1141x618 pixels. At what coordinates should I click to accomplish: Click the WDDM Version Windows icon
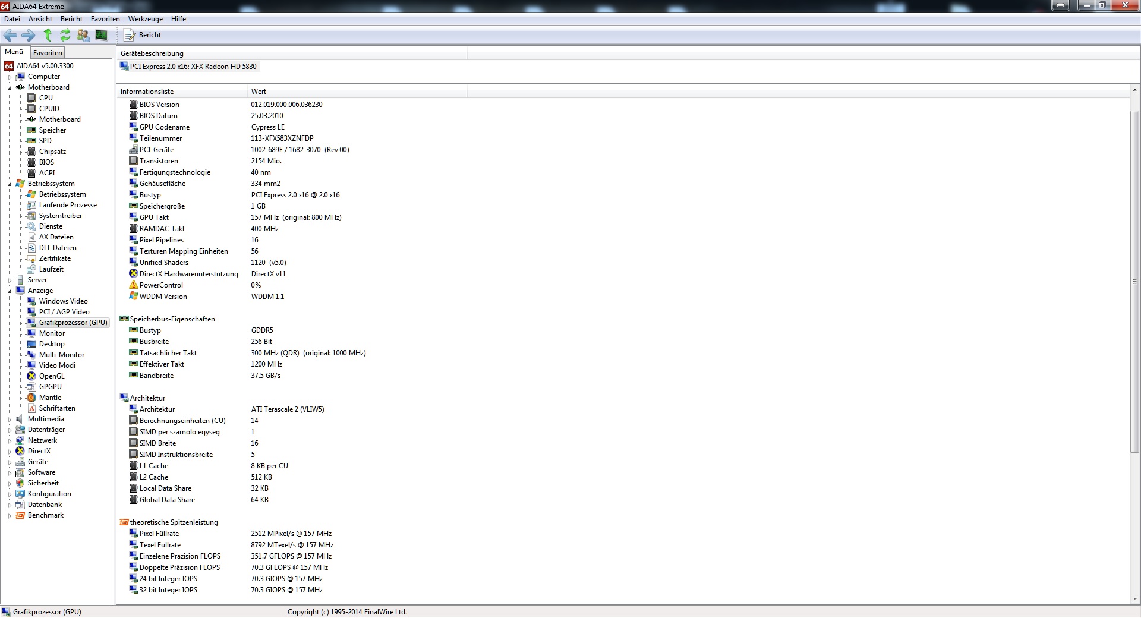point(134,297)
